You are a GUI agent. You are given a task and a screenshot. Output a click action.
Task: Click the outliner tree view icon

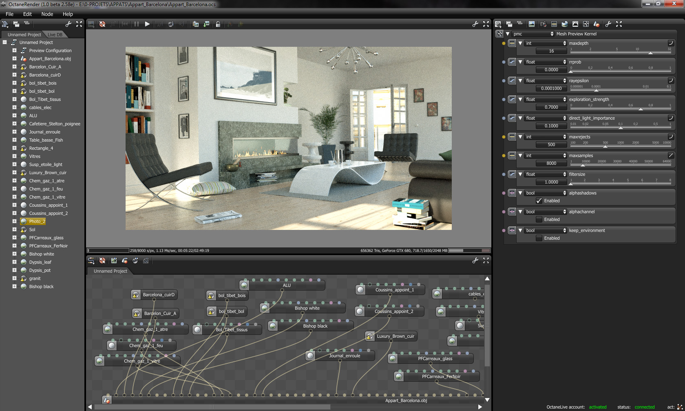pos(5,24)
